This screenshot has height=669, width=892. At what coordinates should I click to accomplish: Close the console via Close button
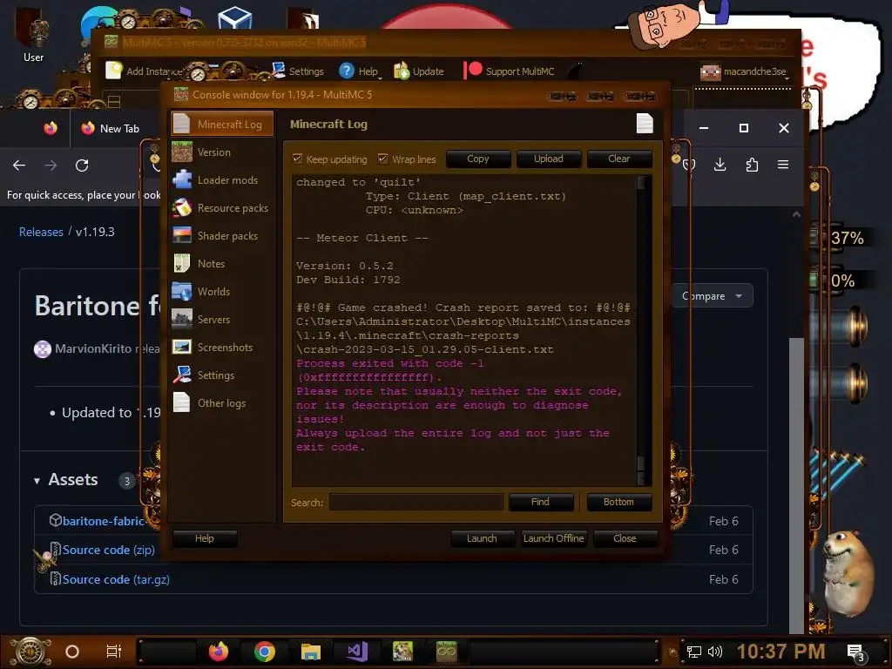pyautogui.click(x=625, y=538)
